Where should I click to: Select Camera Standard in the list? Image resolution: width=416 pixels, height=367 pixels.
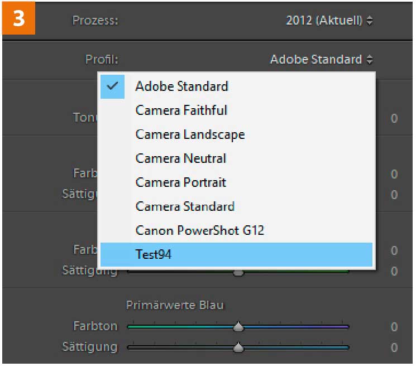click(185, 206)
